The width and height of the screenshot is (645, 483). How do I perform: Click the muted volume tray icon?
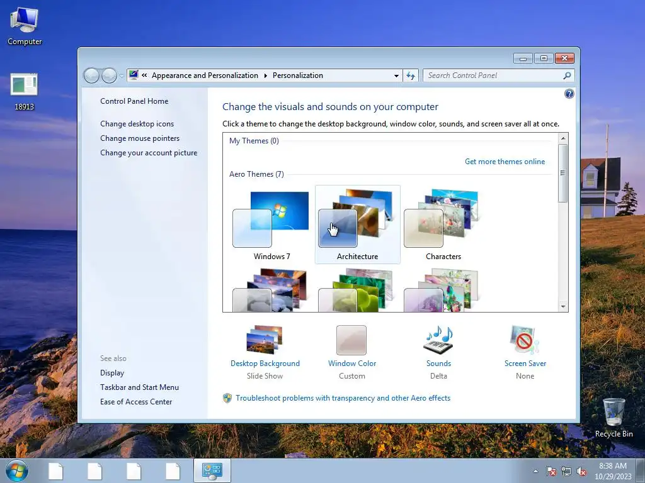pos(581,471)
